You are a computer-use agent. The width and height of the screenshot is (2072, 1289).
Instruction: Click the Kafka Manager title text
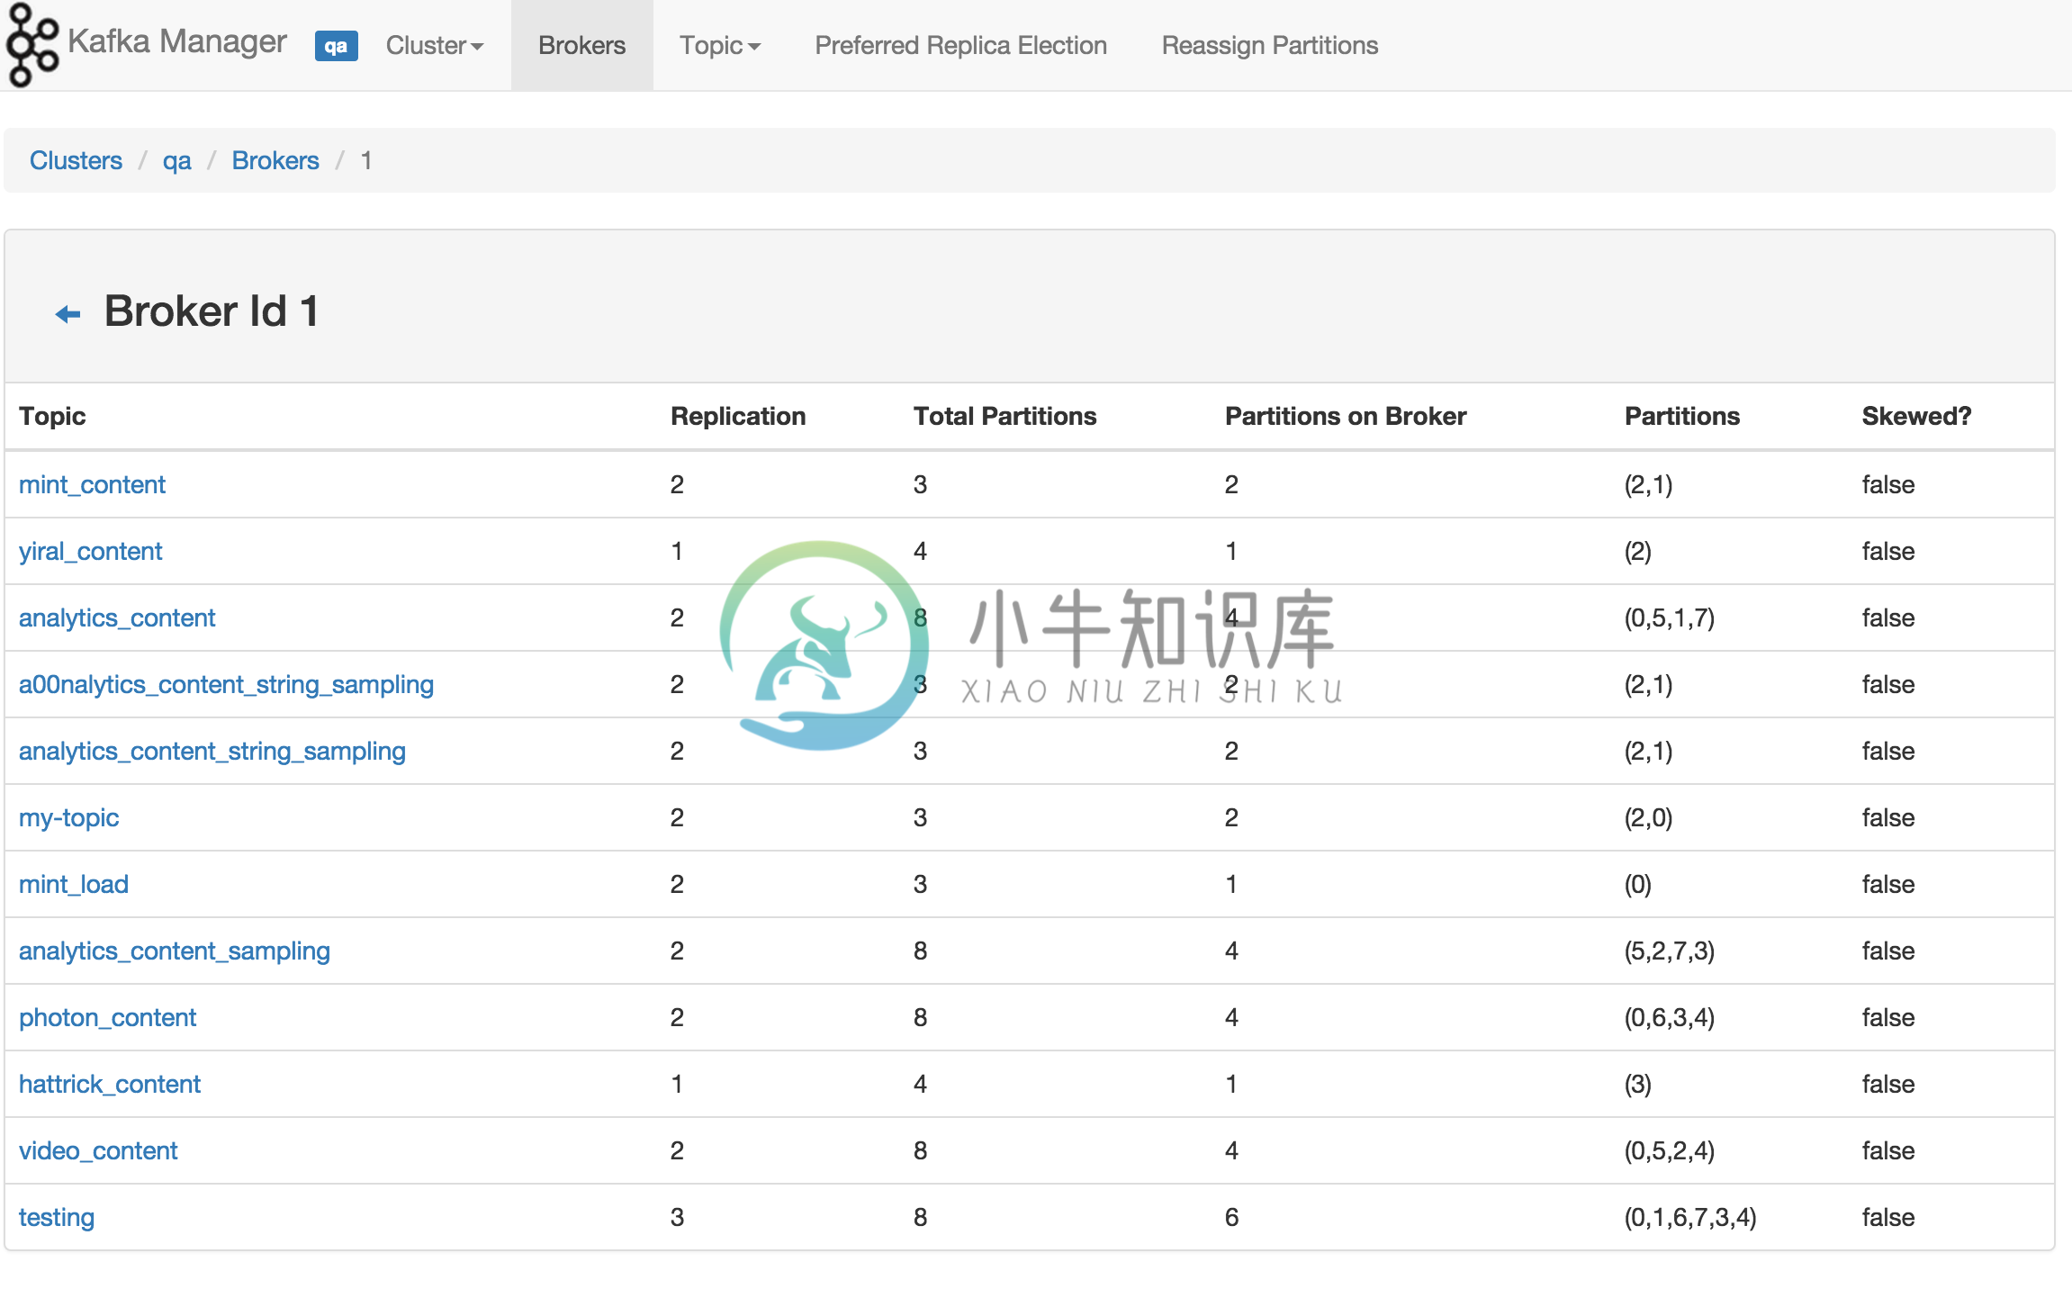point(176,41)
